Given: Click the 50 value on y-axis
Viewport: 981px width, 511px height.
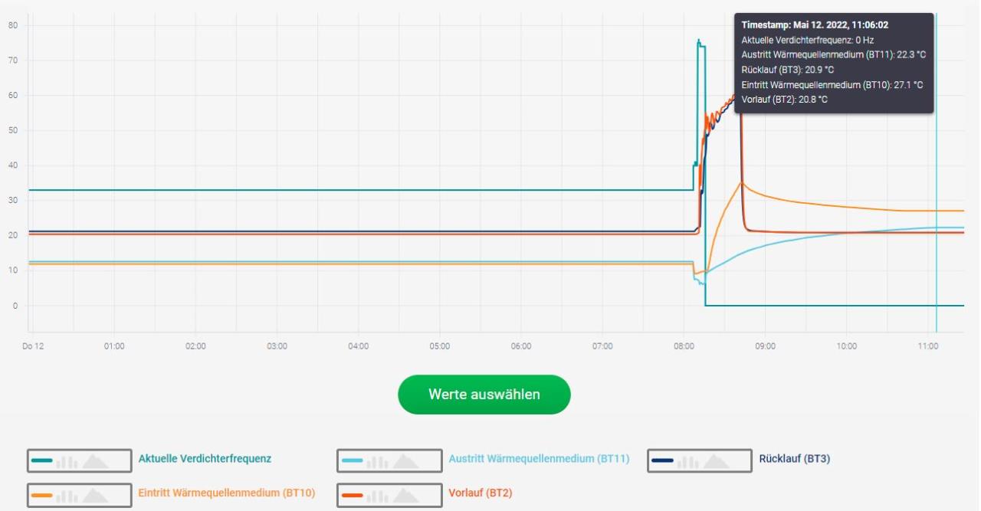Looking at the screenshot, I should pos(13,130).
